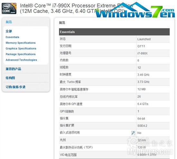Open the Graphics Specifications link
177x159 pixels.
(x=21, y=48)
